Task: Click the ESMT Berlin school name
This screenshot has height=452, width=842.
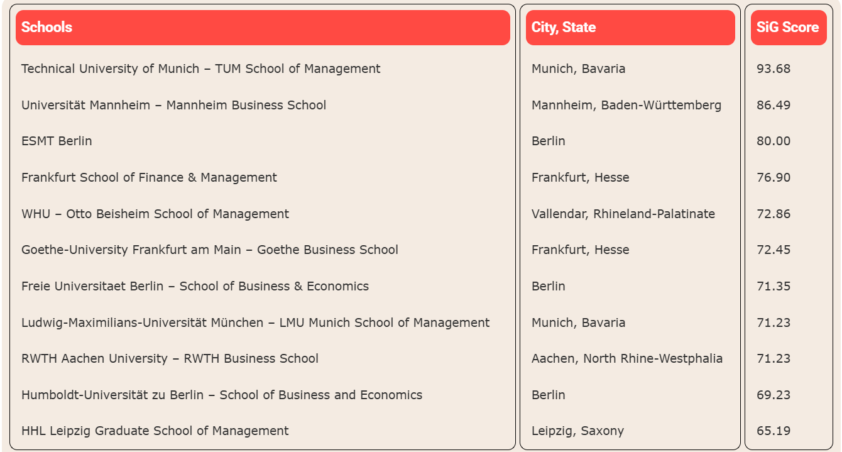Action: [x=57, y=141]
